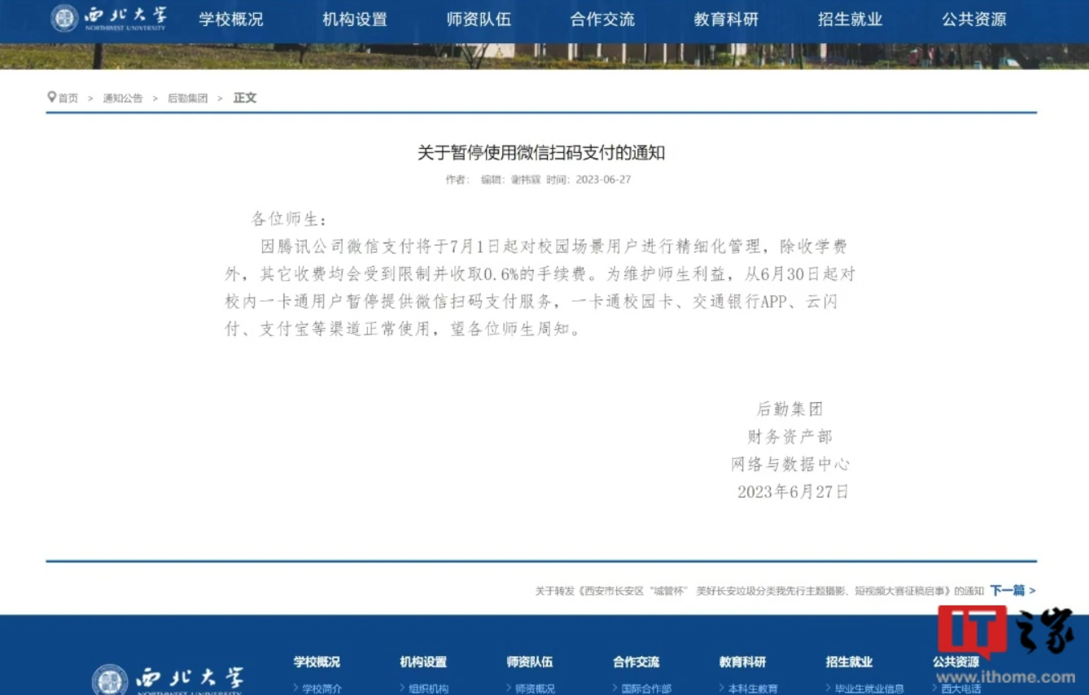Expand 教育科研 navigation menu
1089x695 pixels.
(726, 20)
